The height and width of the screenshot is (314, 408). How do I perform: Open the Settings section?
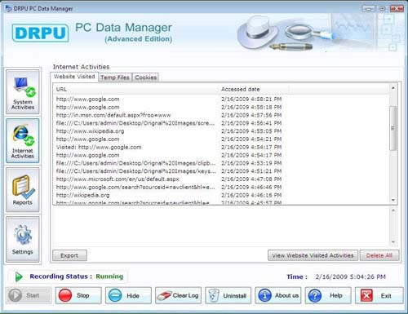[x=23, y=239]
